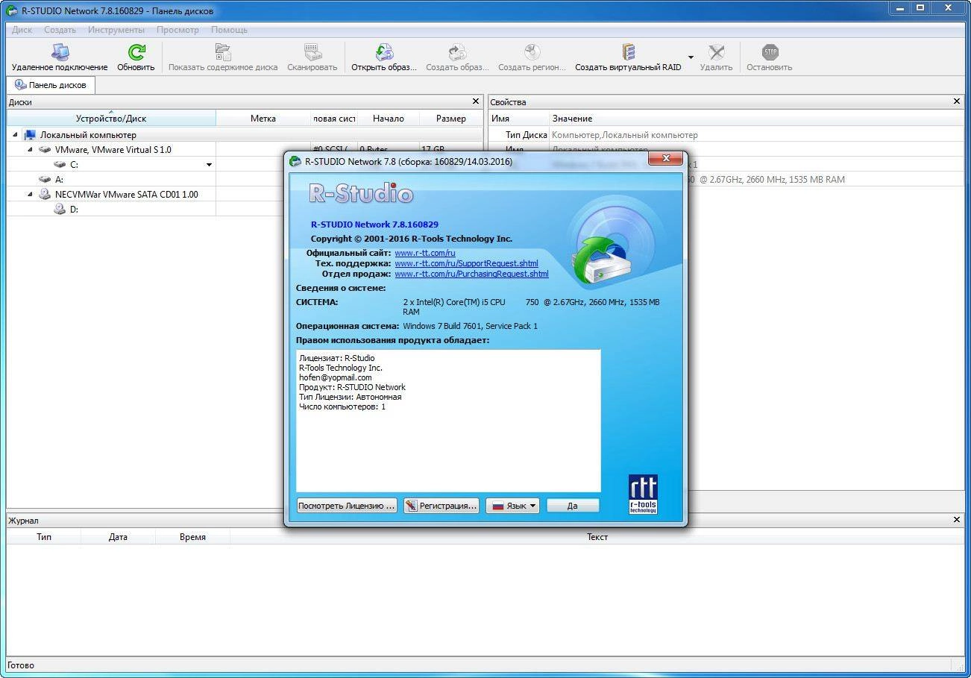Close the R-STUDIO Network 7.8 About dialog
The image size is (971, 678).
click(x=664, y=158)
